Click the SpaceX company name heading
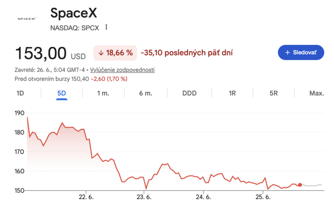The width and height of the screenshot is (334, 205). [x=73, y=13]
